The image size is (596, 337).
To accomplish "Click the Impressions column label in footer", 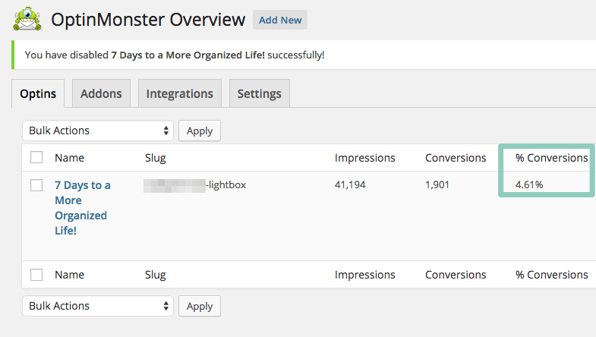I will (x=365, y=275).
